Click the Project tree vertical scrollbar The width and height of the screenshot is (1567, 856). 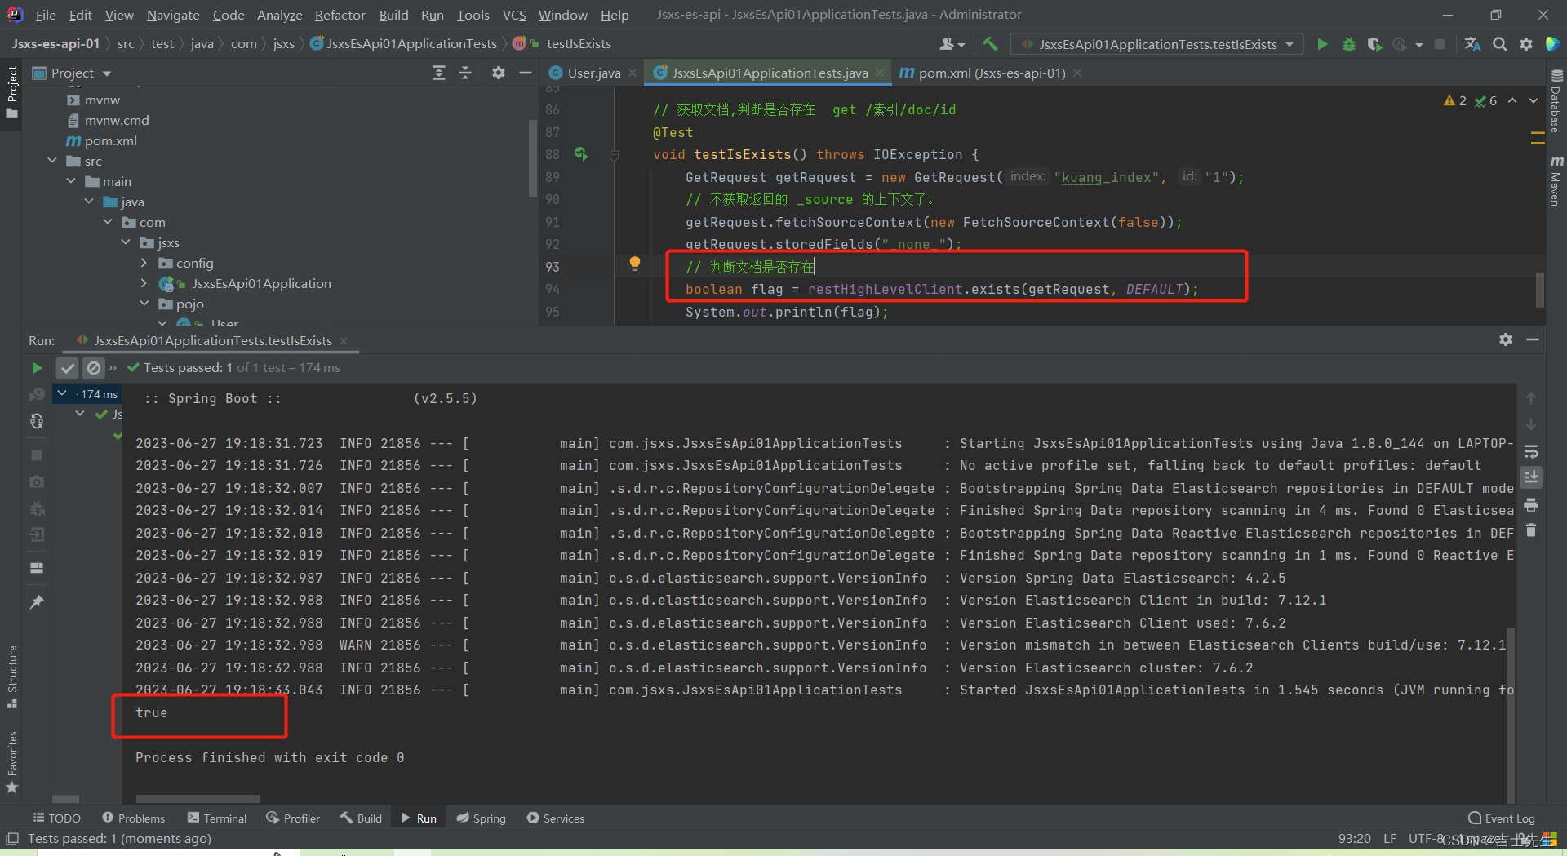click(533, 159)
